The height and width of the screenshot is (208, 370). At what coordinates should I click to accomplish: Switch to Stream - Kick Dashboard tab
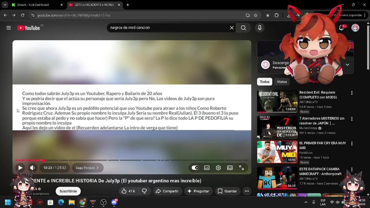(x=33, y=5)
